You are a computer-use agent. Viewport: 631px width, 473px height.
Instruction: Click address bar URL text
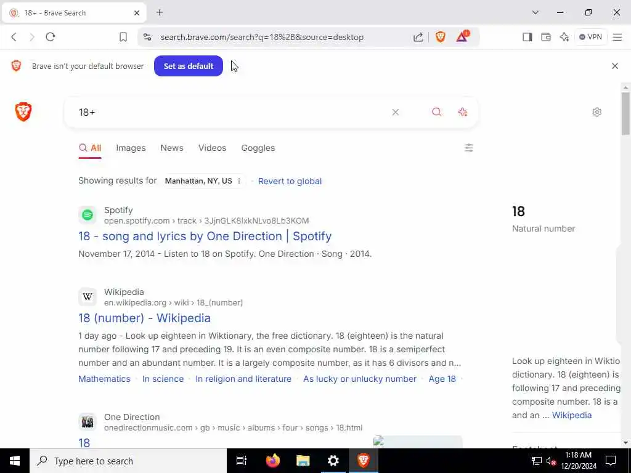262,37
